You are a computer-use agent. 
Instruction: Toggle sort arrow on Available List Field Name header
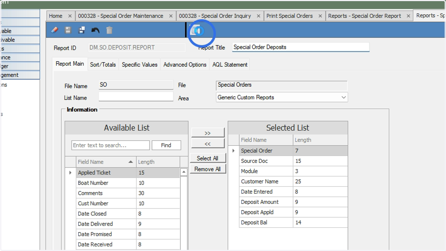tap(130, 162)
